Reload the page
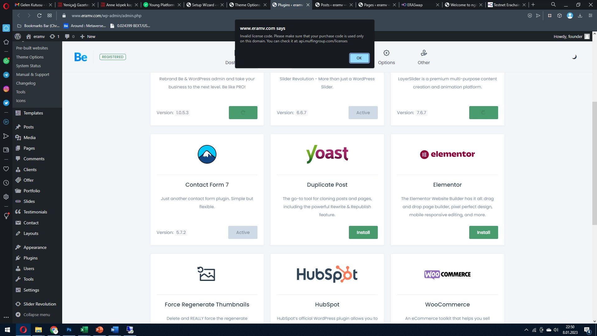The height and width of the screenshot is (336, 597). point(39,16)
